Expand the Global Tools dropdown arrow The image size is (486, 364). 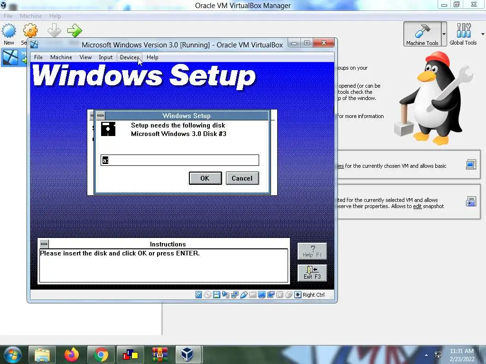[x=483, y=34]
